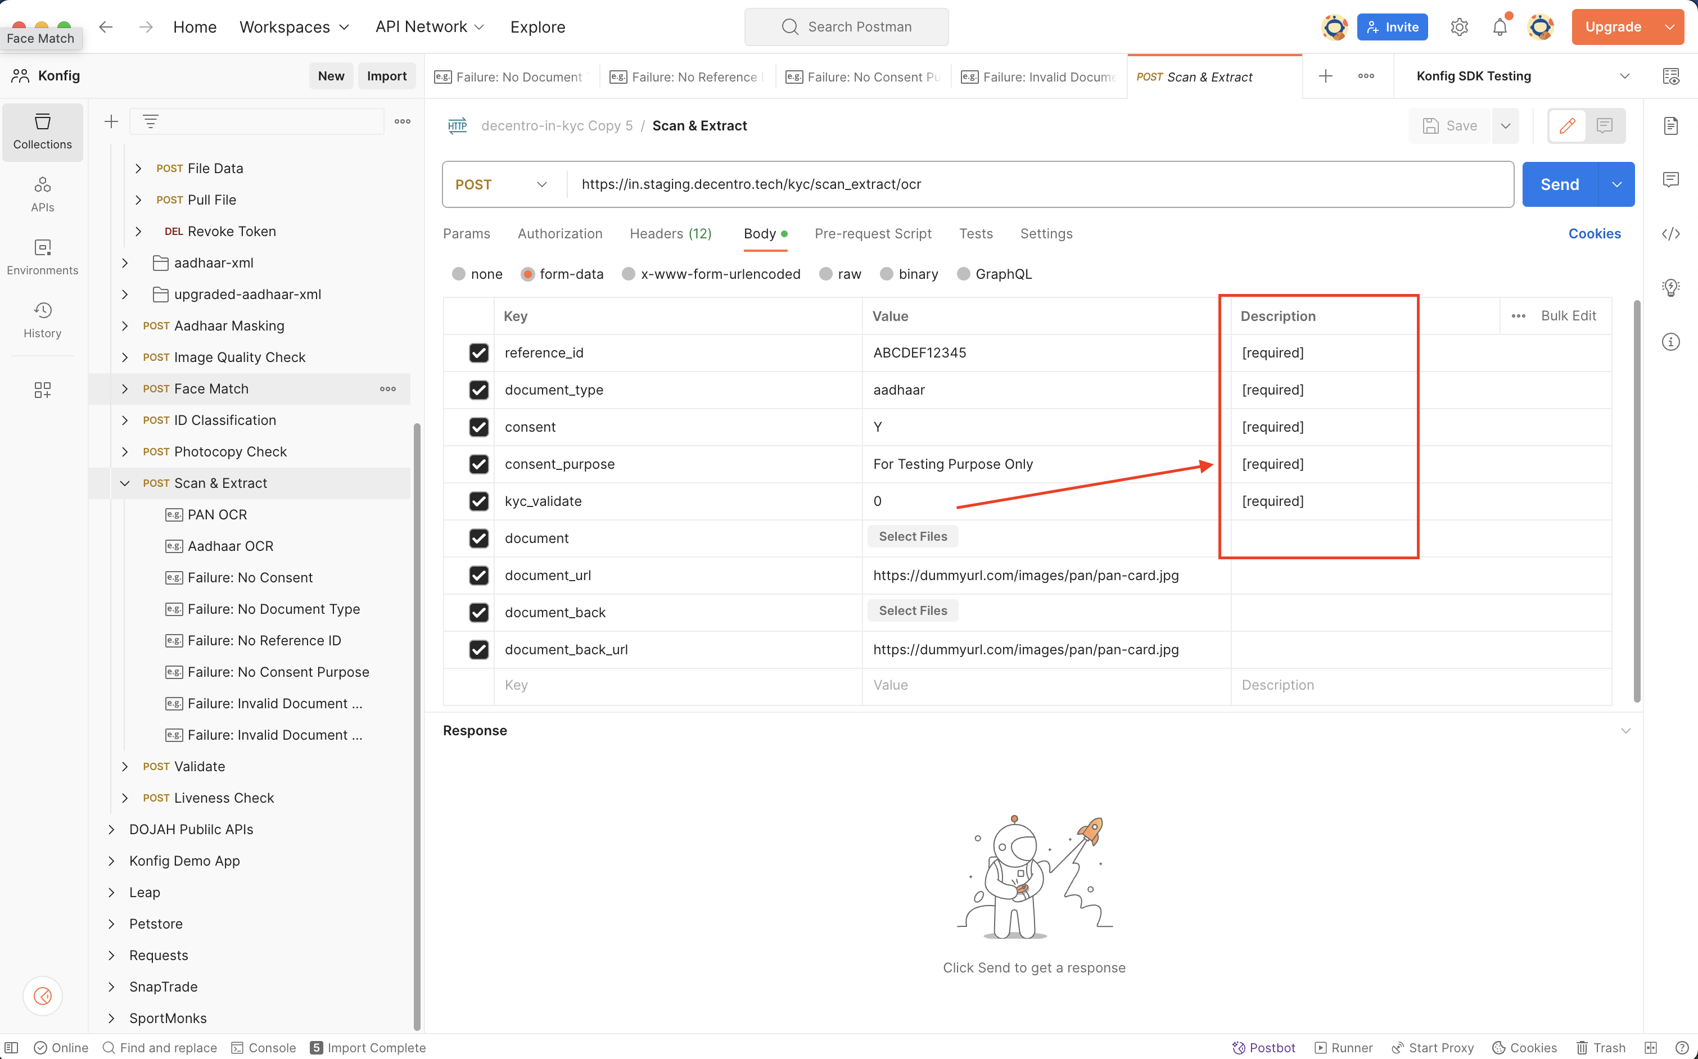
Task: Open the Save options dropdown arrow
Action: [x=1505, y=125]
